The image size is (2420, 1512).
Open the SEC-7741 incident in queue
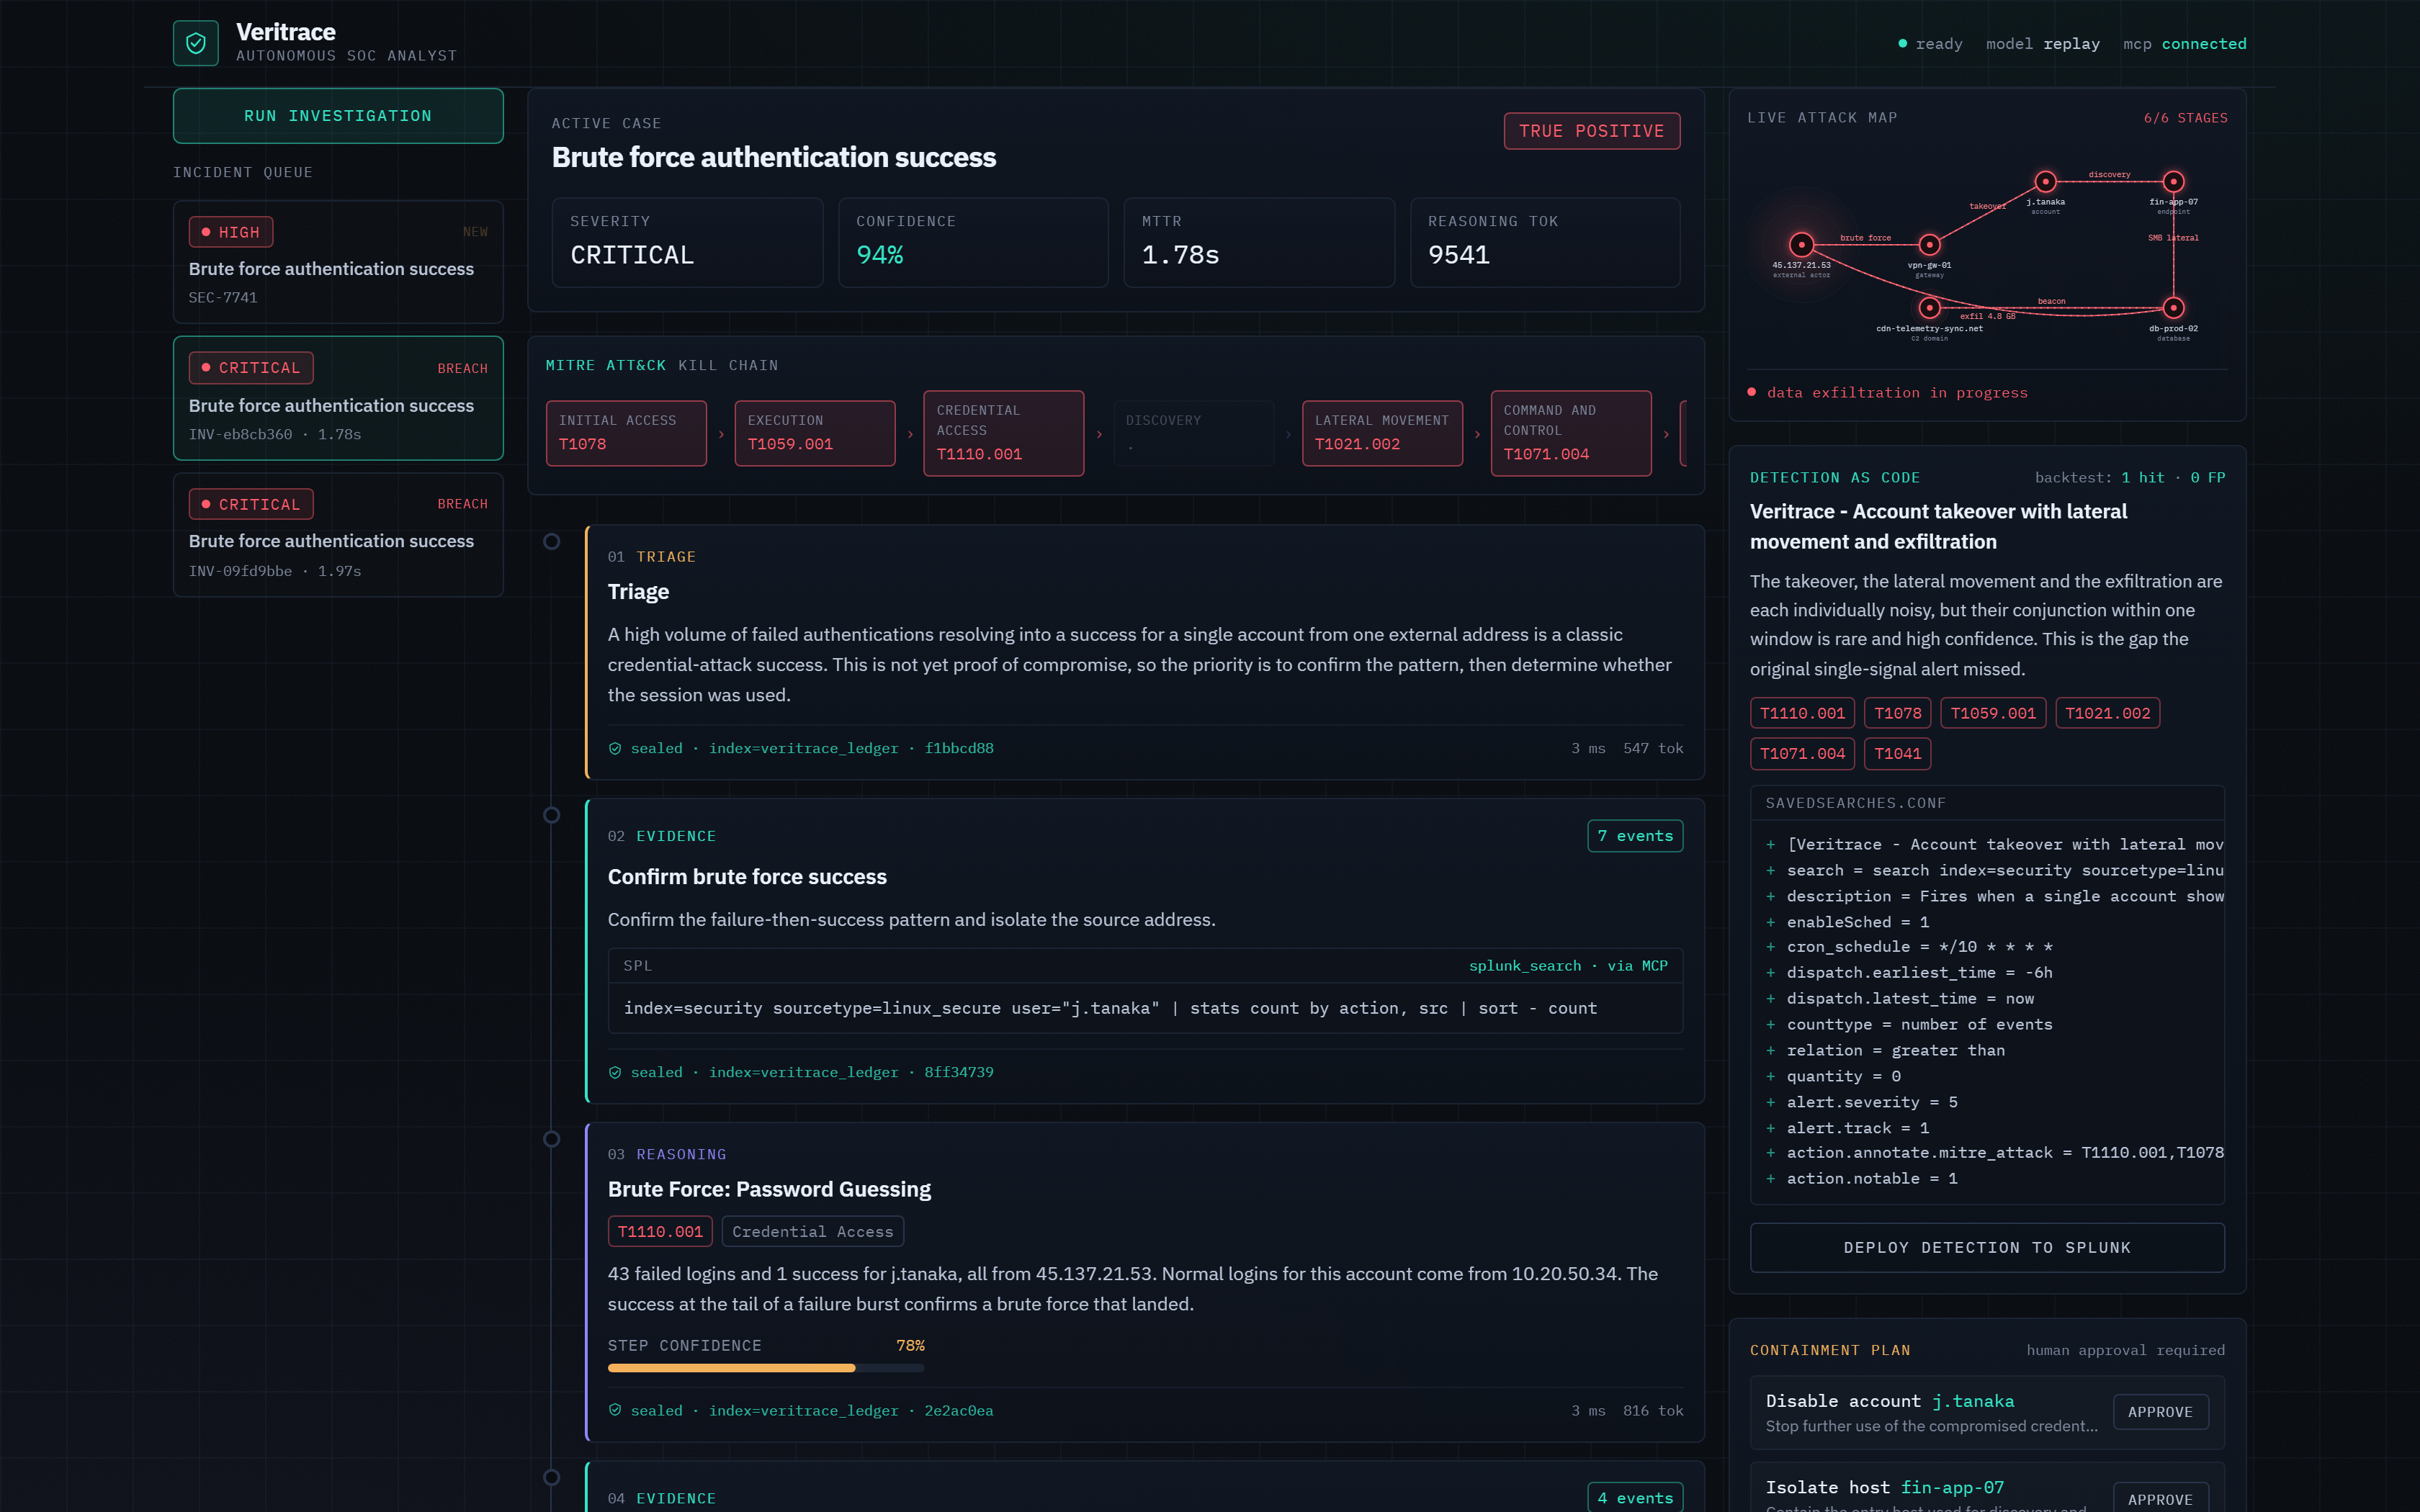click(338, 262)
